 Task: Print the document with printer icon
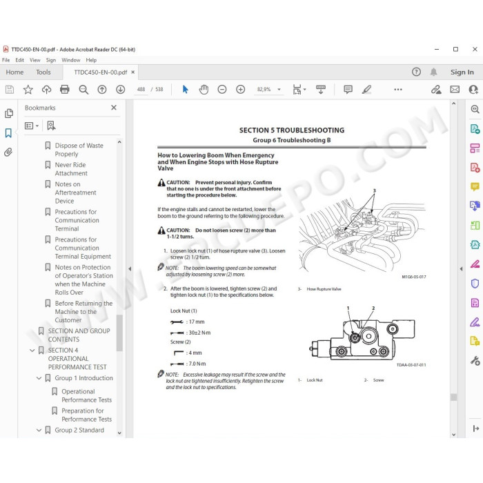coord(65,90)
